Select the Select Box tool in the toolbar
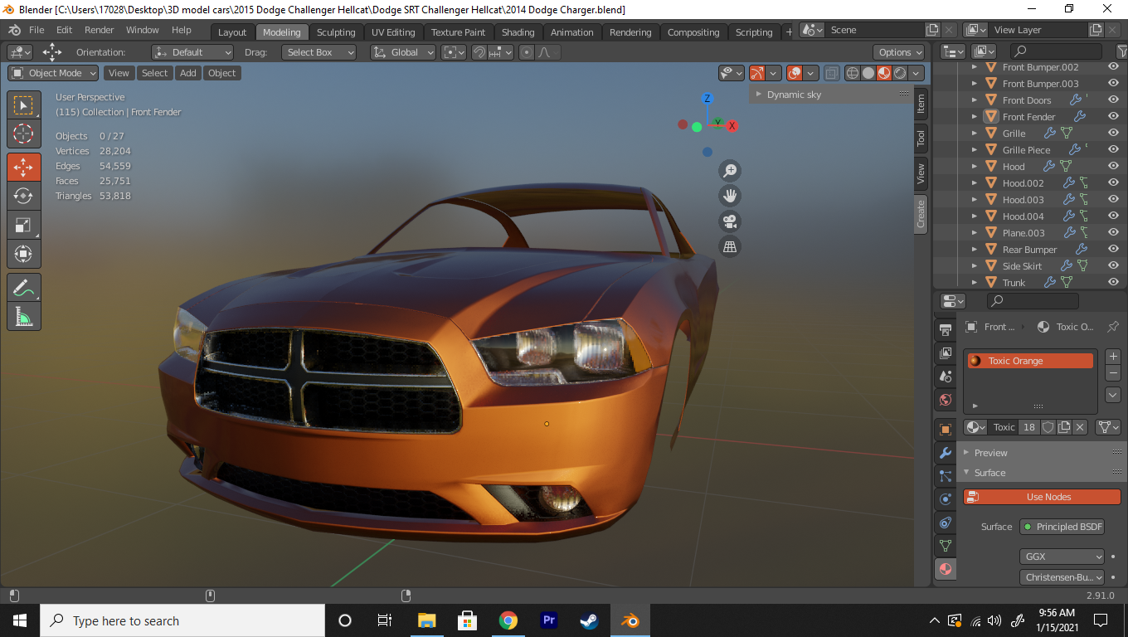This screenshot has width=1128, height=637. point(23,106)
